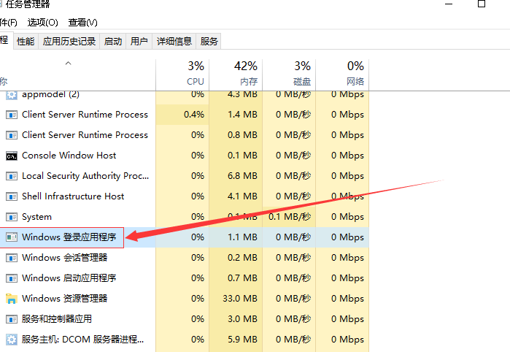The height and width of the screenshot is (352, 510).
Task: Click the Windows 资源管理器 folder icon
Action: 12,299
